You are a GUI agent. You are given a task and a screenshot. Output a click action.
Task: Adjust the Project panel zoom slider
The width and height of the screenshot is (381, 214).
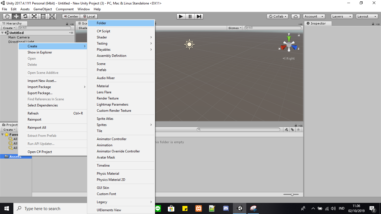pyautogui.click(x=292, y=195)
